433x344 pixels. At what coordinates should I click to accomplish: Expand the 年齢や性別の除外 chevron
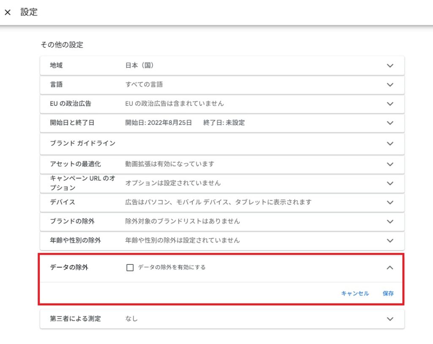[390, 240]
